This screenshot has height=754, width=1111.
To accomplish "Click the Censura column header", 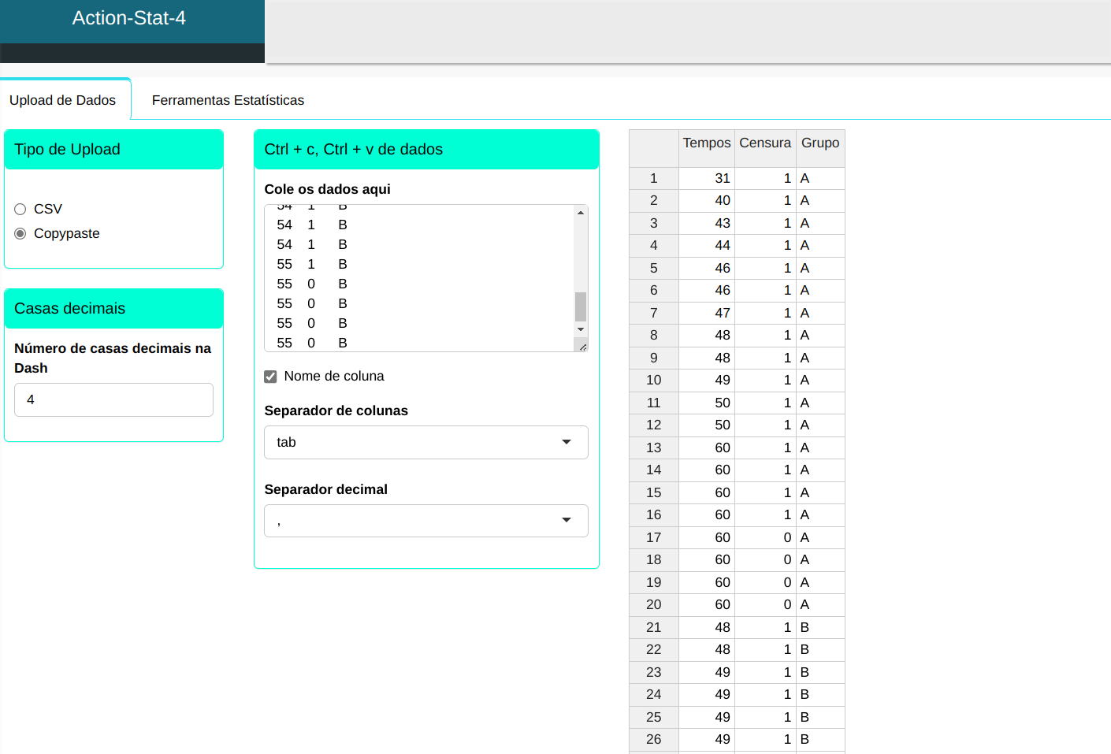I will 764,143.
